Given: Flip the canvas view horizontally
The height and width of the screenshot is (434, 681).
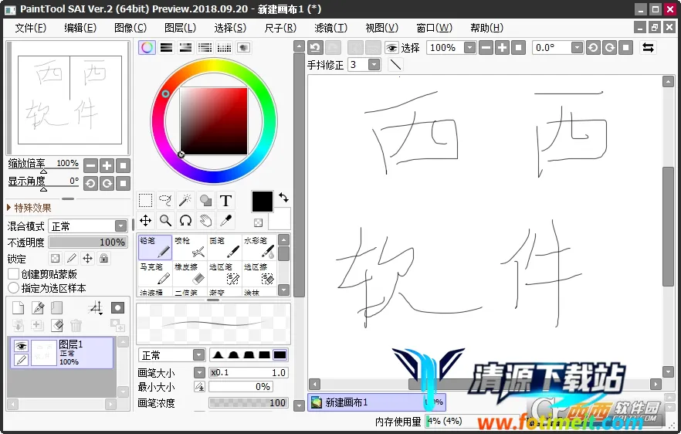Looking at the screenshot, I should point(649,47).
